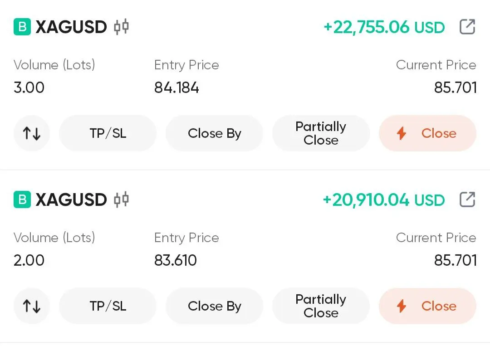
Task: Set TP/SL for the 3.00 lot position
Action: (x=108, y=133)
